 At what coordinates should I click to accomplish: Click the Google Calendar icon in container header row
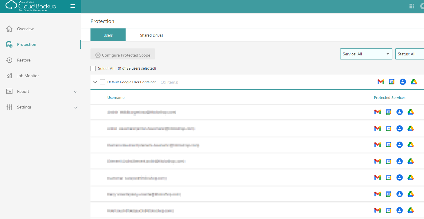pyautogui.click(x=392, y=82)
